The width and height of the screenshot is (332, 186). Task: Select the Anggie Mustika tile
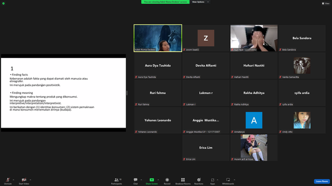coord(206,120)
